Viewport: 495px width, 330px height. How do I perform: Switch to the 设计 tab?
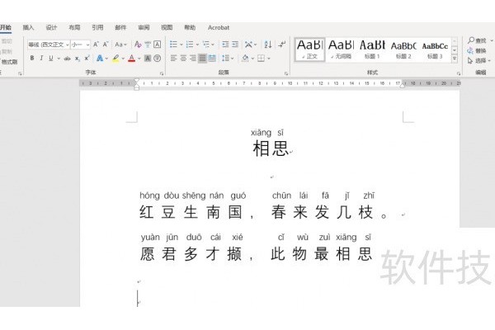click(51, 27)
